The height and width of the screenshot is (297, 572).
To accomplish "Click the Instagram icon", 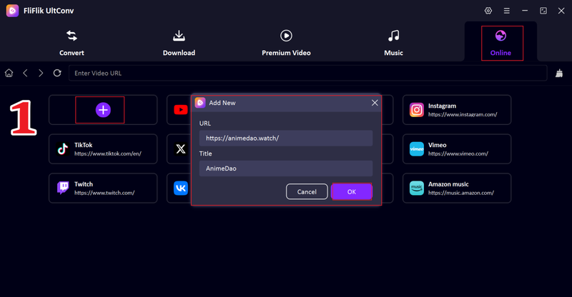I will pyautogui.click(x=417, y=110).
